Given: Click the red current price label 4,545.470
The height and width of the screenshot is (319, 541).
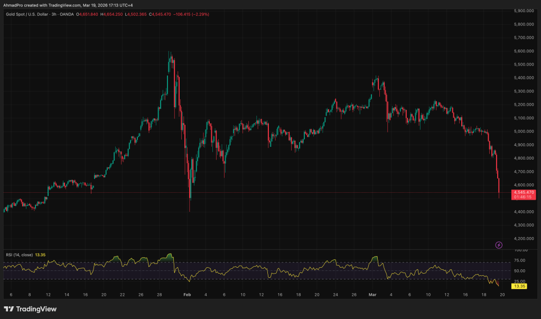Looking at the screenshot, I should click(x=524, y=192).
